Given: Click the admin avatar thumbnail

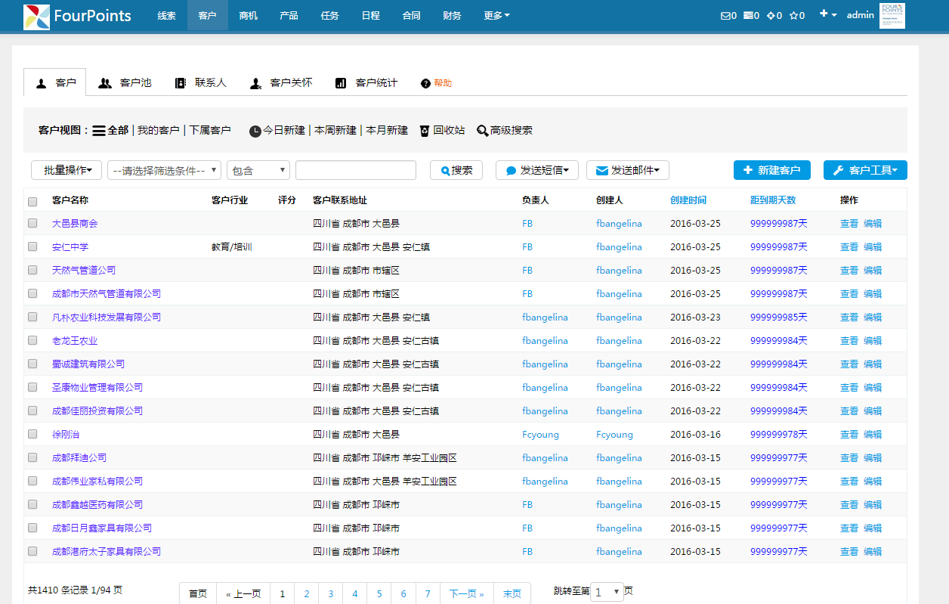Looking at the screenshot, I should click(892, 15).
